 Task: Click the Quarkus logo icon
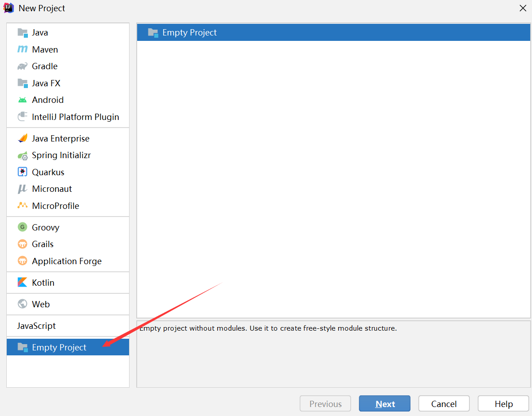tap(22, 172)
